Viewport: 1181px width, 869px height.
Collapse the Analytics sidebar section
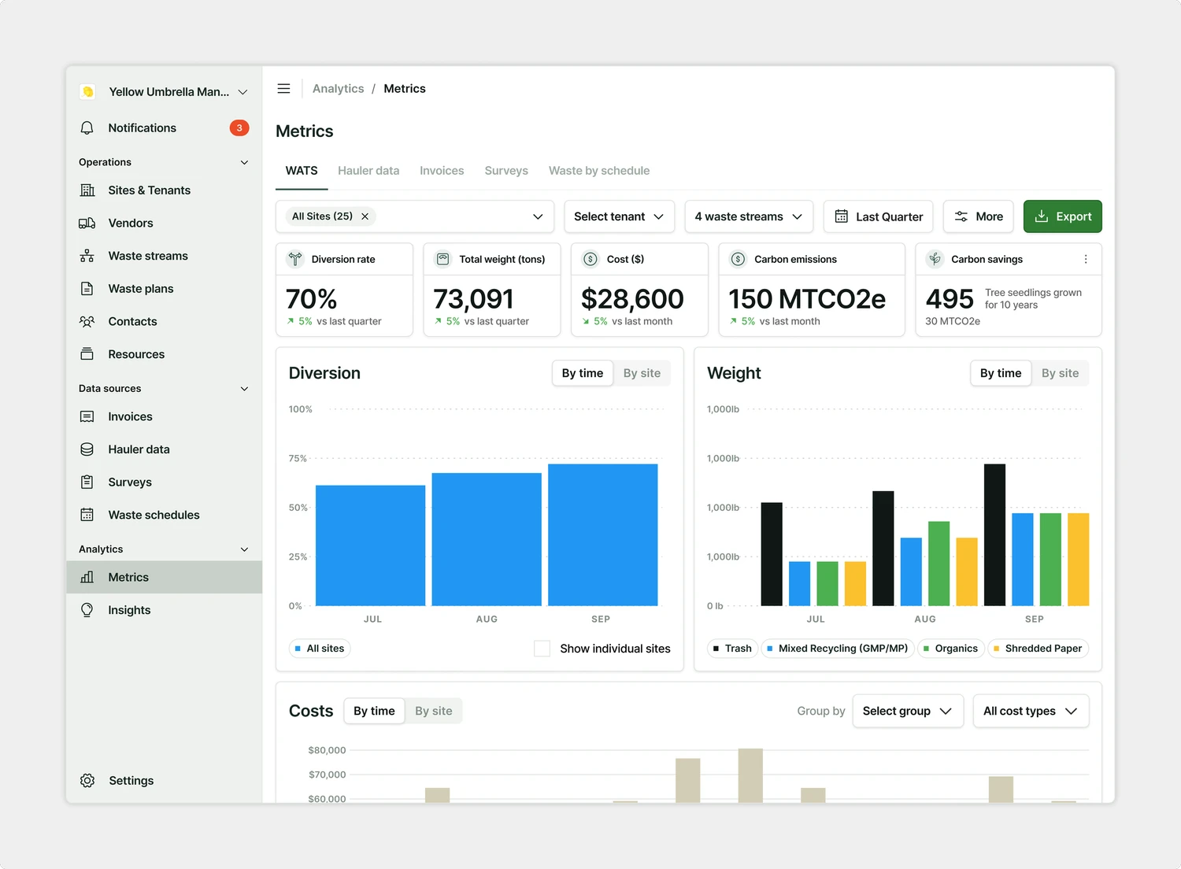[244, 549]
